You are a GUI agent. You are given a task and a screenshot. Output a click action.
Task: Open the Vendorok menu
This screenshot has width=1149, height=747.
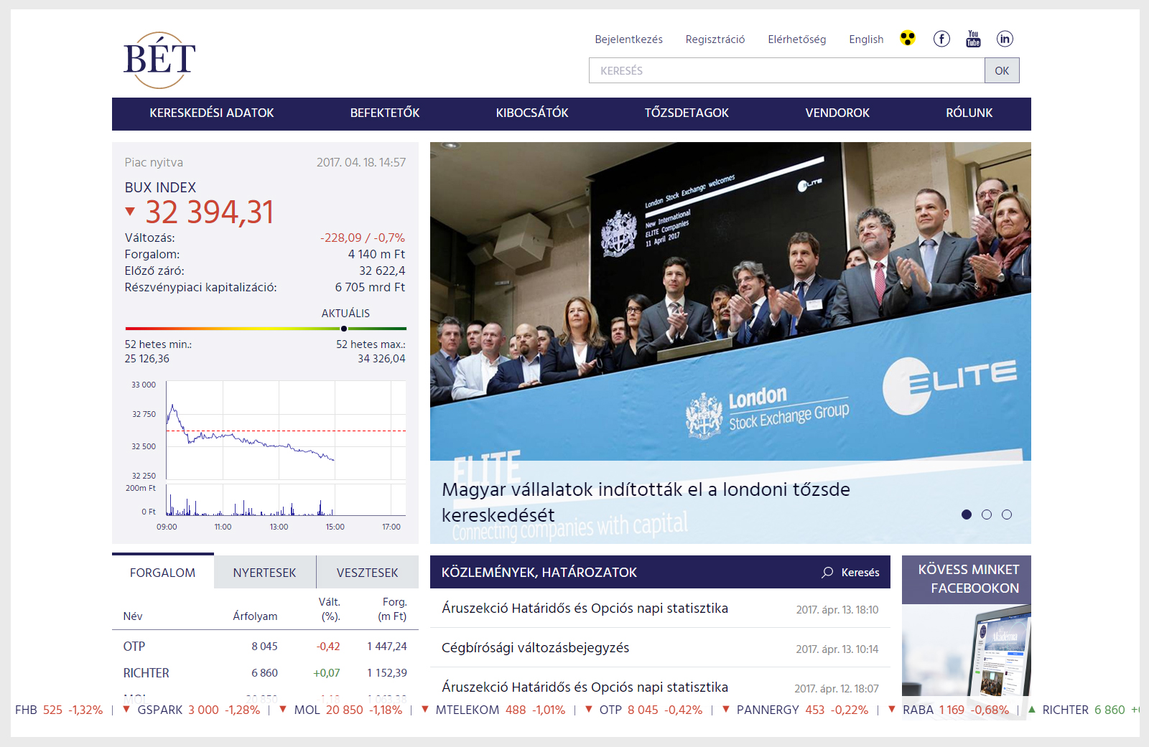[837, 113]
